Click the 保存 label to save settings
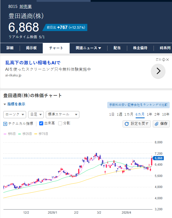 click(164, 124)
